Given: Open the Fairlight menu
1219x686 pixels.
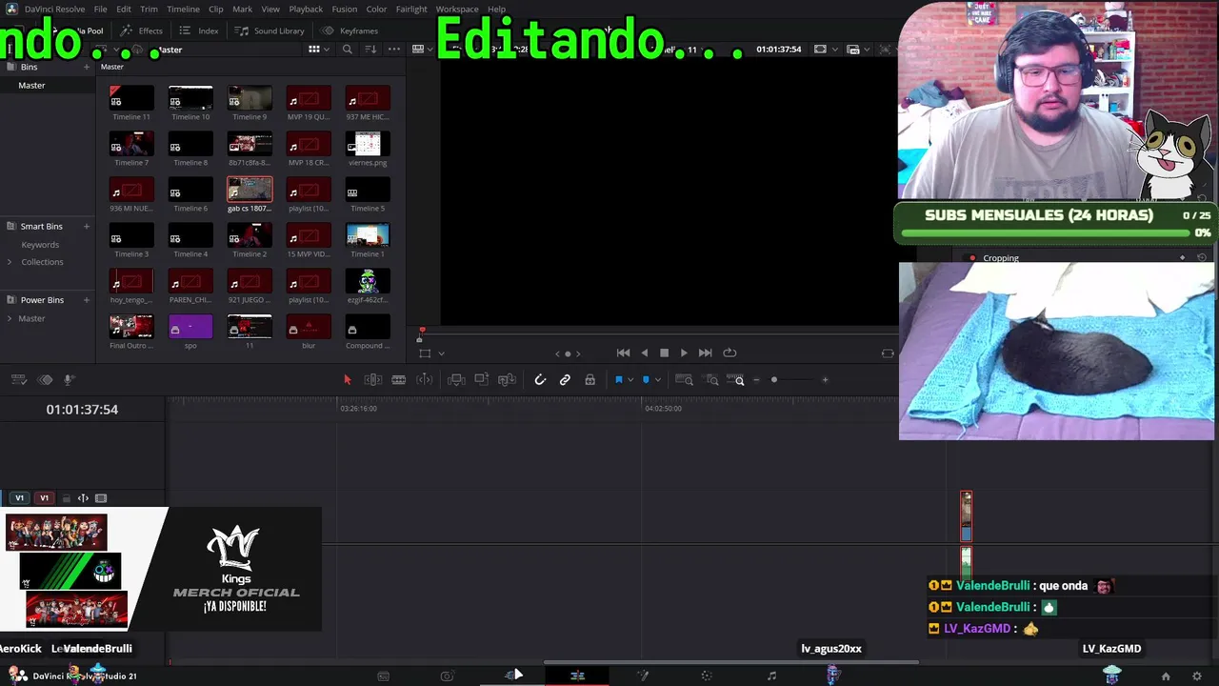Looking at the screenshot, I should 411,10.
